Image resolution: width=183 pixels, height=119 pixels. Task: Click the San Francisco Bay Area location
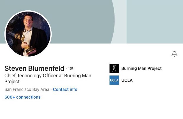point(27,89)
